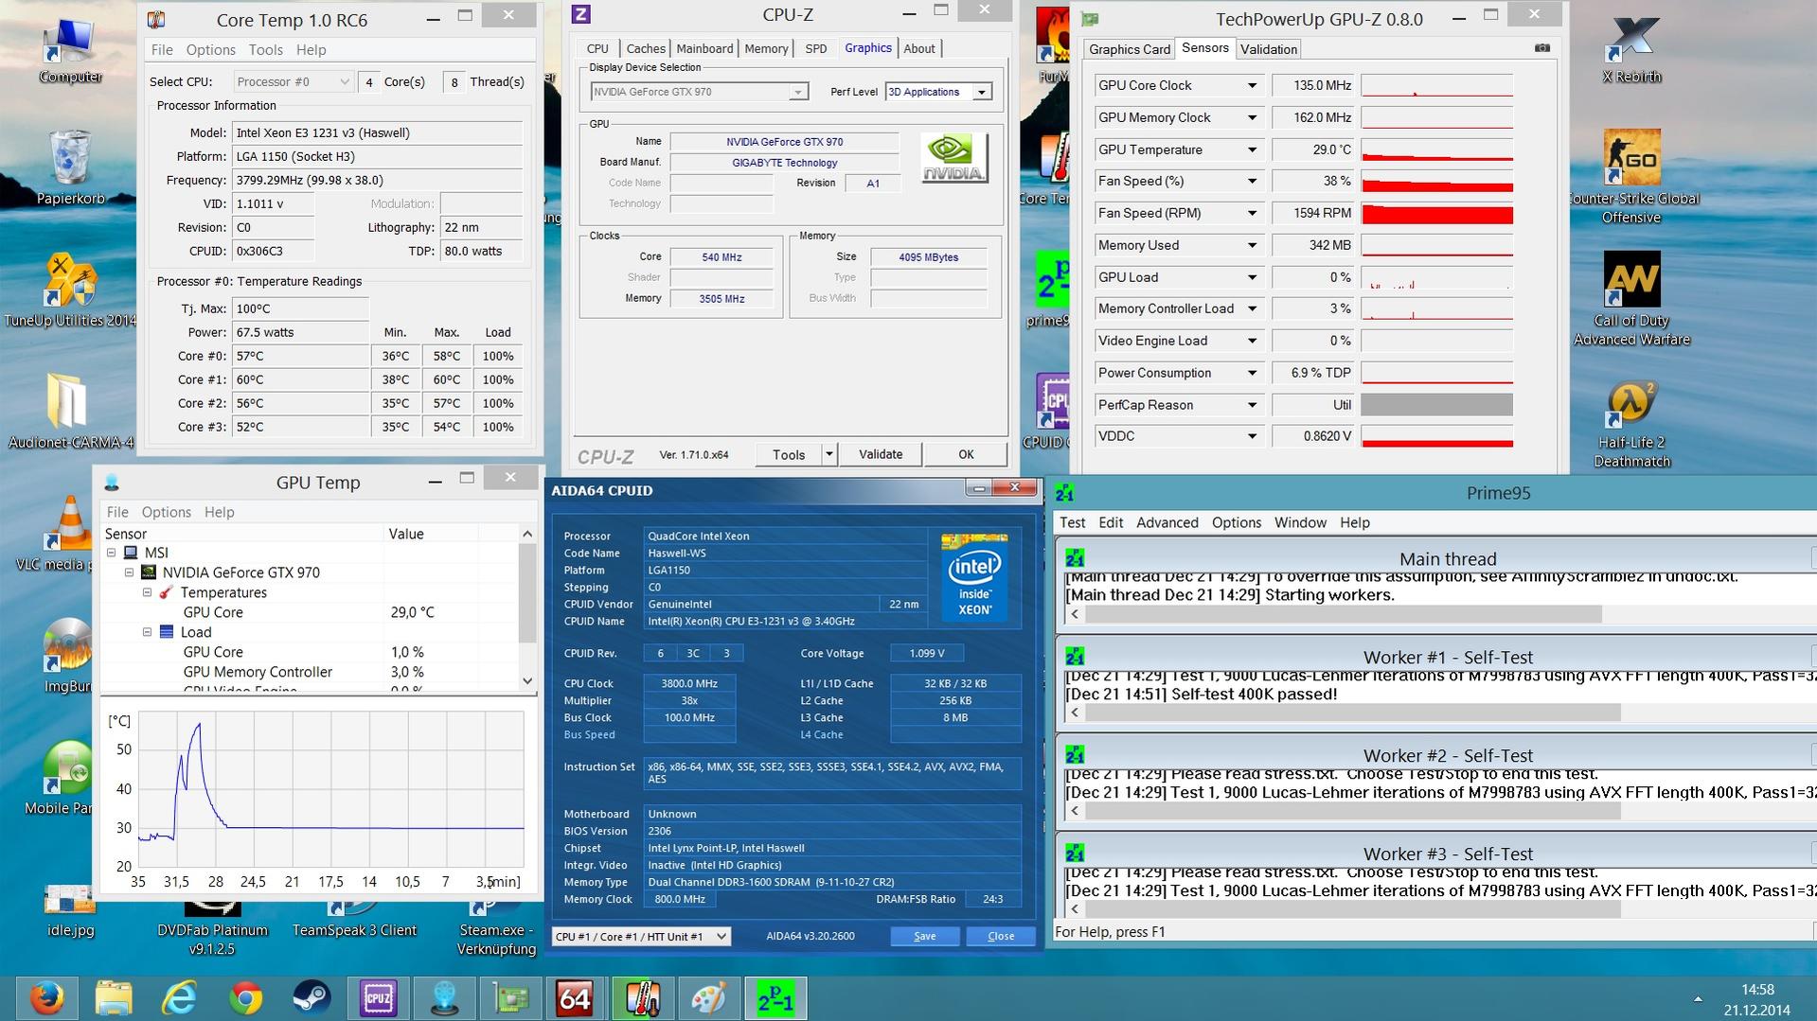1817x1021 pixels.
Task: Collapse the MSI node in GPU Temp
Action: coord(112,553)
